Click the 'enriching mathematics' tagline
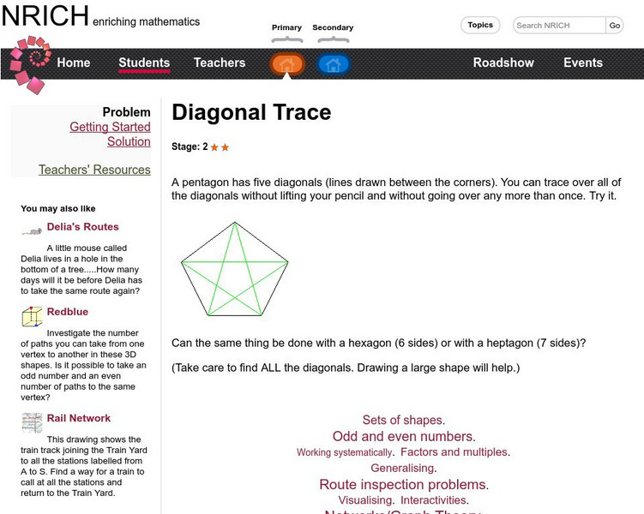The image size is (644, 514). pos(147,21)
